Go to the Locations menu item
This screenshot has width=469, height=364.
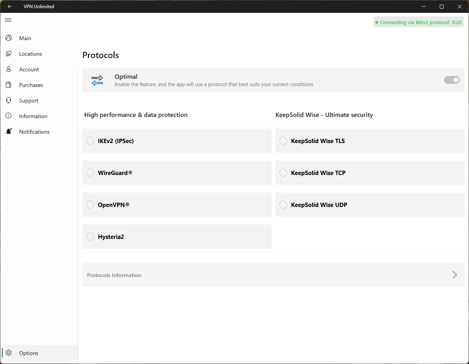pos(39,54)
